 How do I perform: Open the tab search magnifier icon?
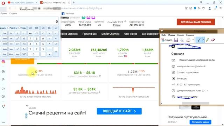point(201,2)
